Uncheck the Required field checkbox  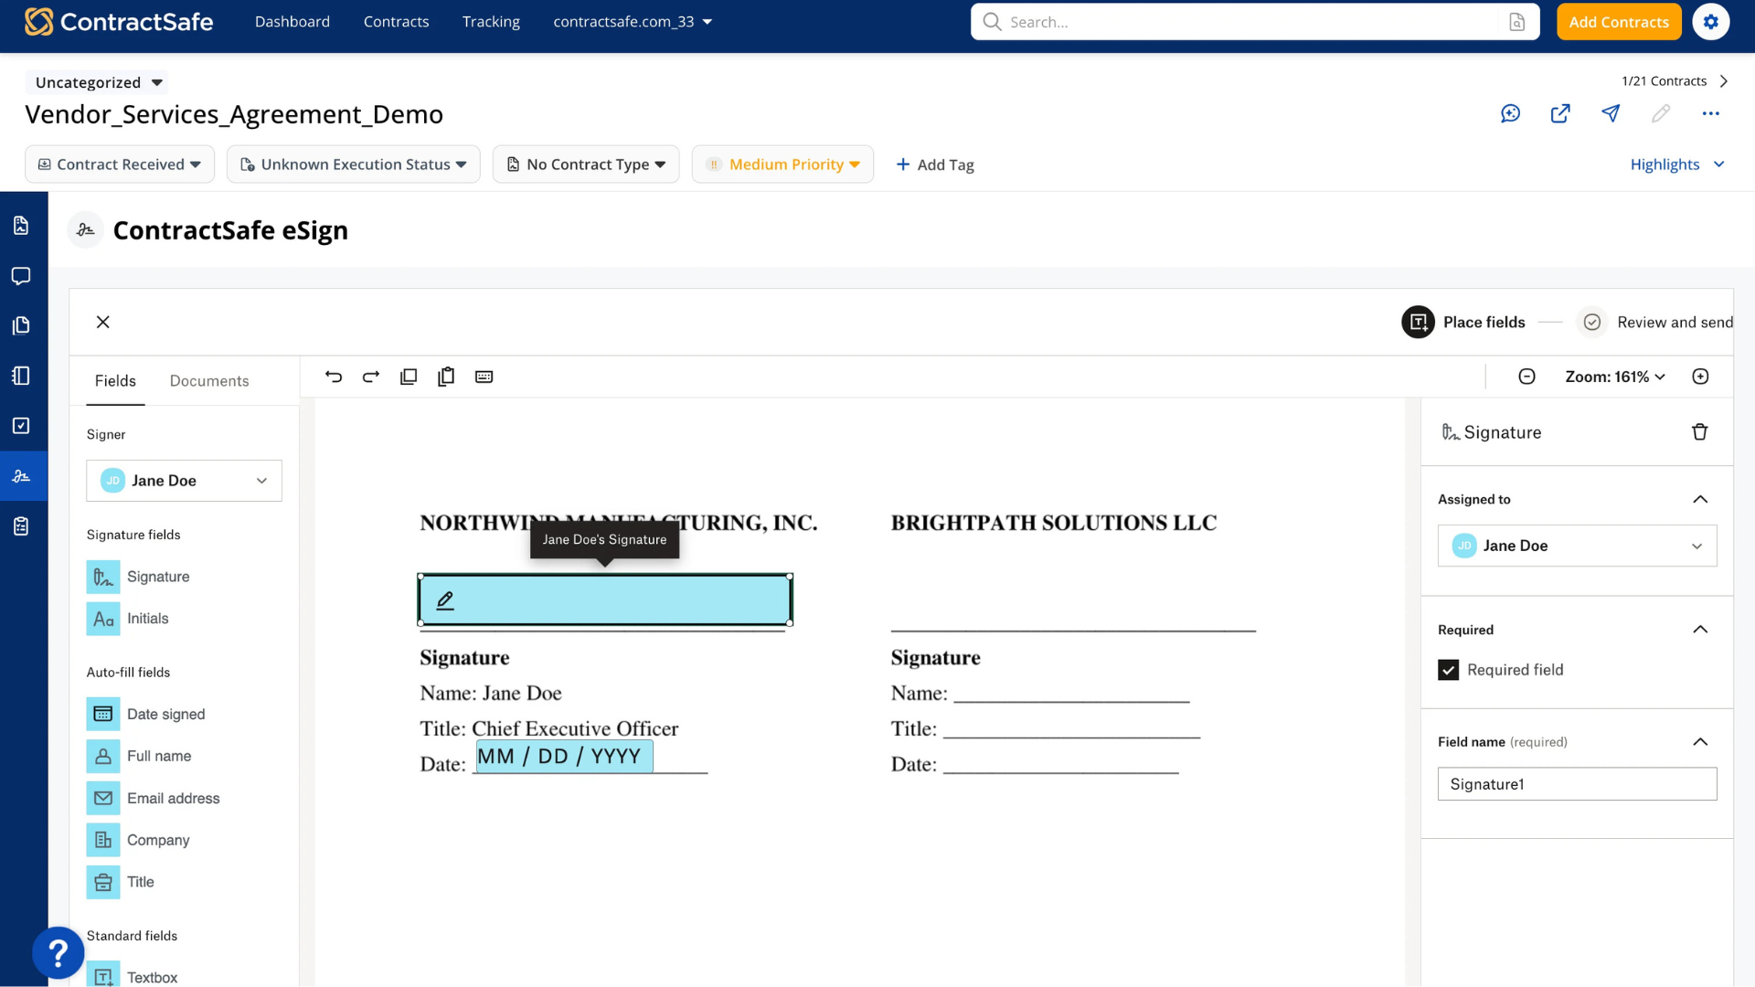click(1448, 670)
